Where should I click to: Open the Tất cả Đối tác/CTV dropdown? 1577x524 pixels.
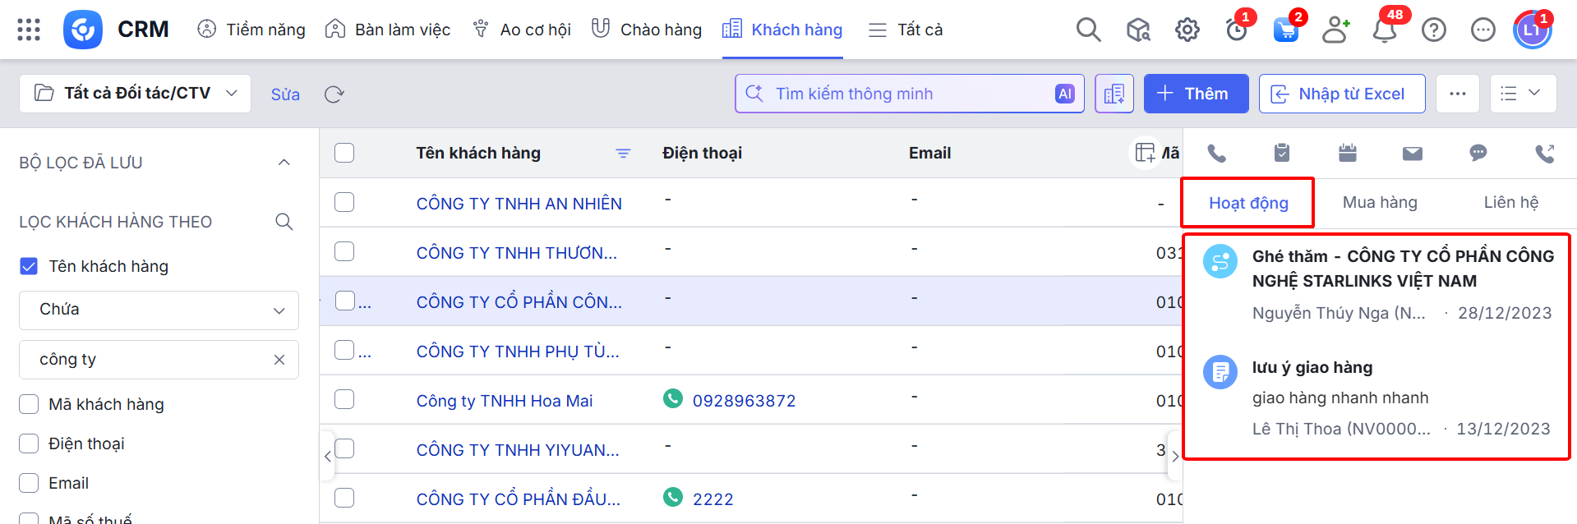(136, 94)
